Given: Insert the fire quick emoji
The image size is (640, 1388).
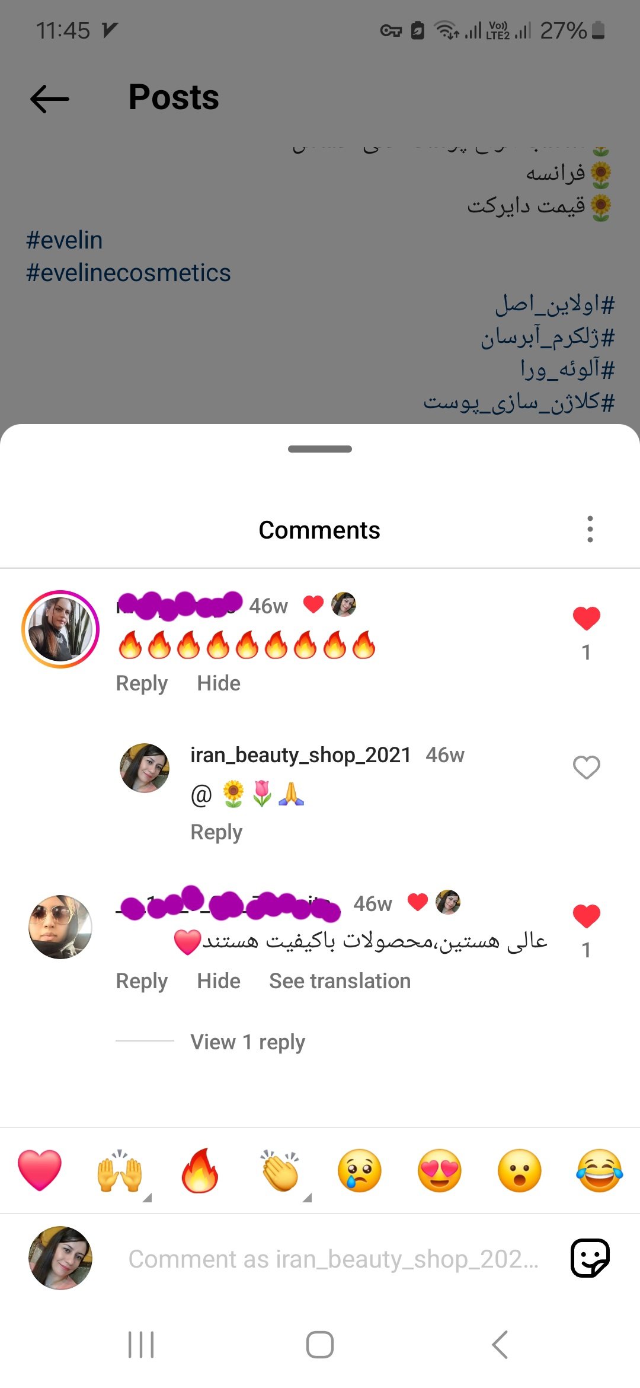Looking at the screenshot, I should [x=200, y=1170].
